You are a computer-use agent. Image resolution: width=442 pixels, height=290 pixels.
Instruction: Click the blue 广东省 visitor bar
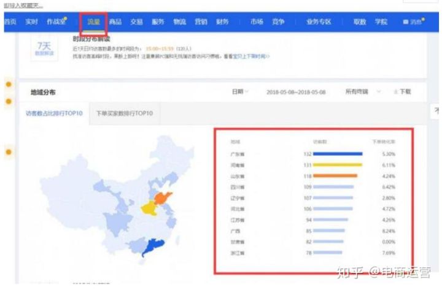(x=337, y=154)
